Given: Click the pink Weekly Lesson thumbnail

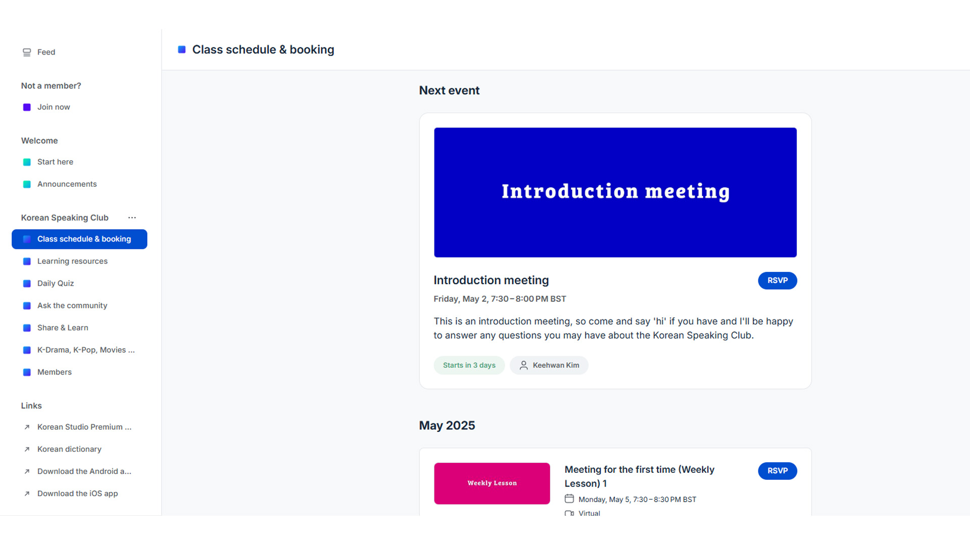Looking at the screenshot, I should 492,483.
